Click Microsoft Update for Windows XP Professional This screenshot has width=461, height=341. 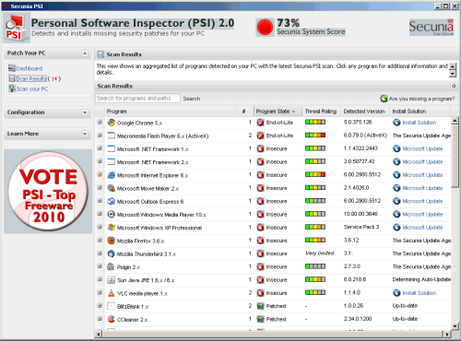coord(422,228)
